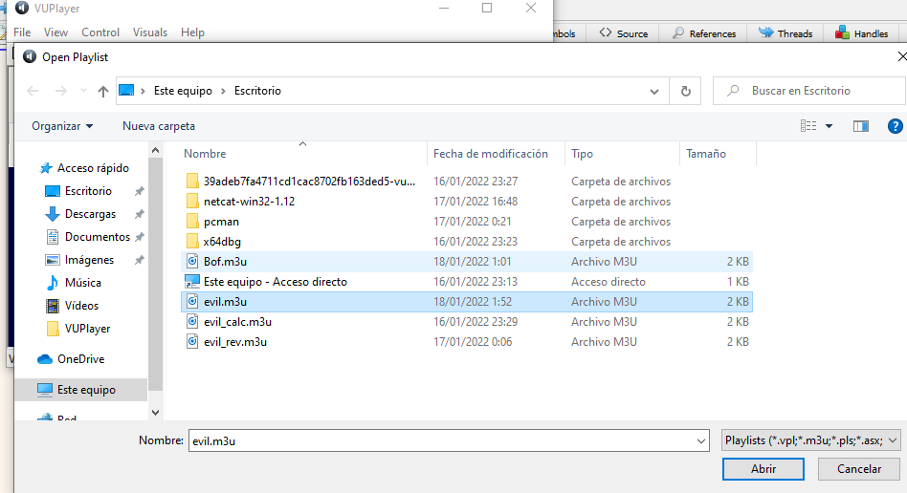907x493 pixels.
Task: Click the forward navigation arrow
Action: 60,91
